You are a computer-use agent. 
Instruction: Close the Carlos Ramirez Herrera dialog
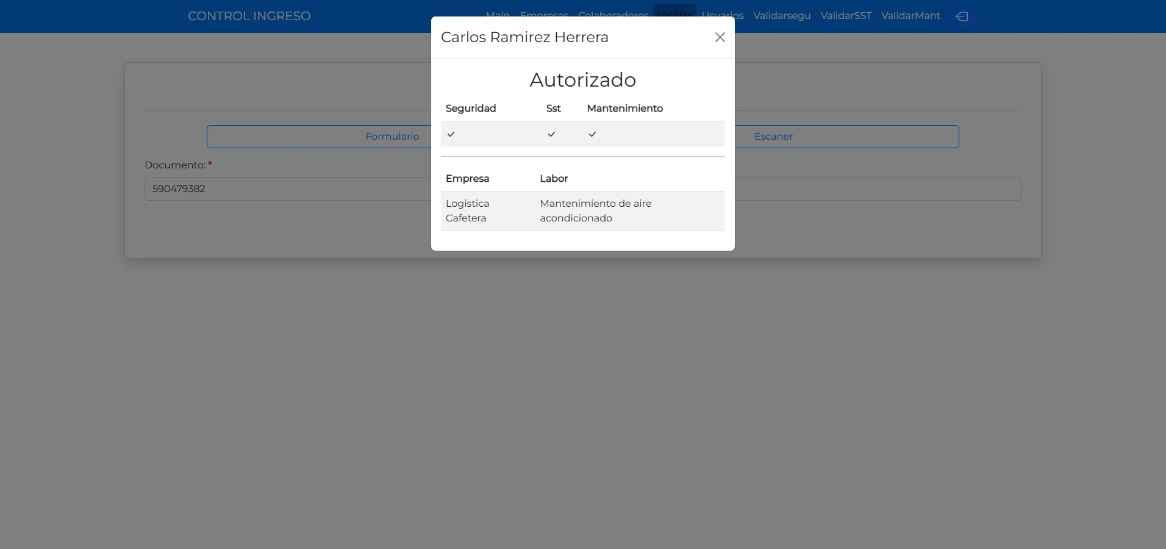click(x=720, y=37)
